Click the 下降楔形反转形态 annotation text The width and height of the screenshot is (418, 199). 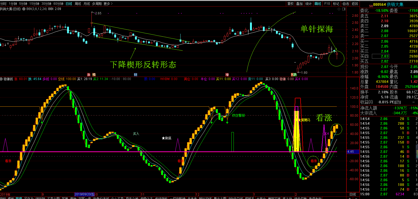pos(143,65)
